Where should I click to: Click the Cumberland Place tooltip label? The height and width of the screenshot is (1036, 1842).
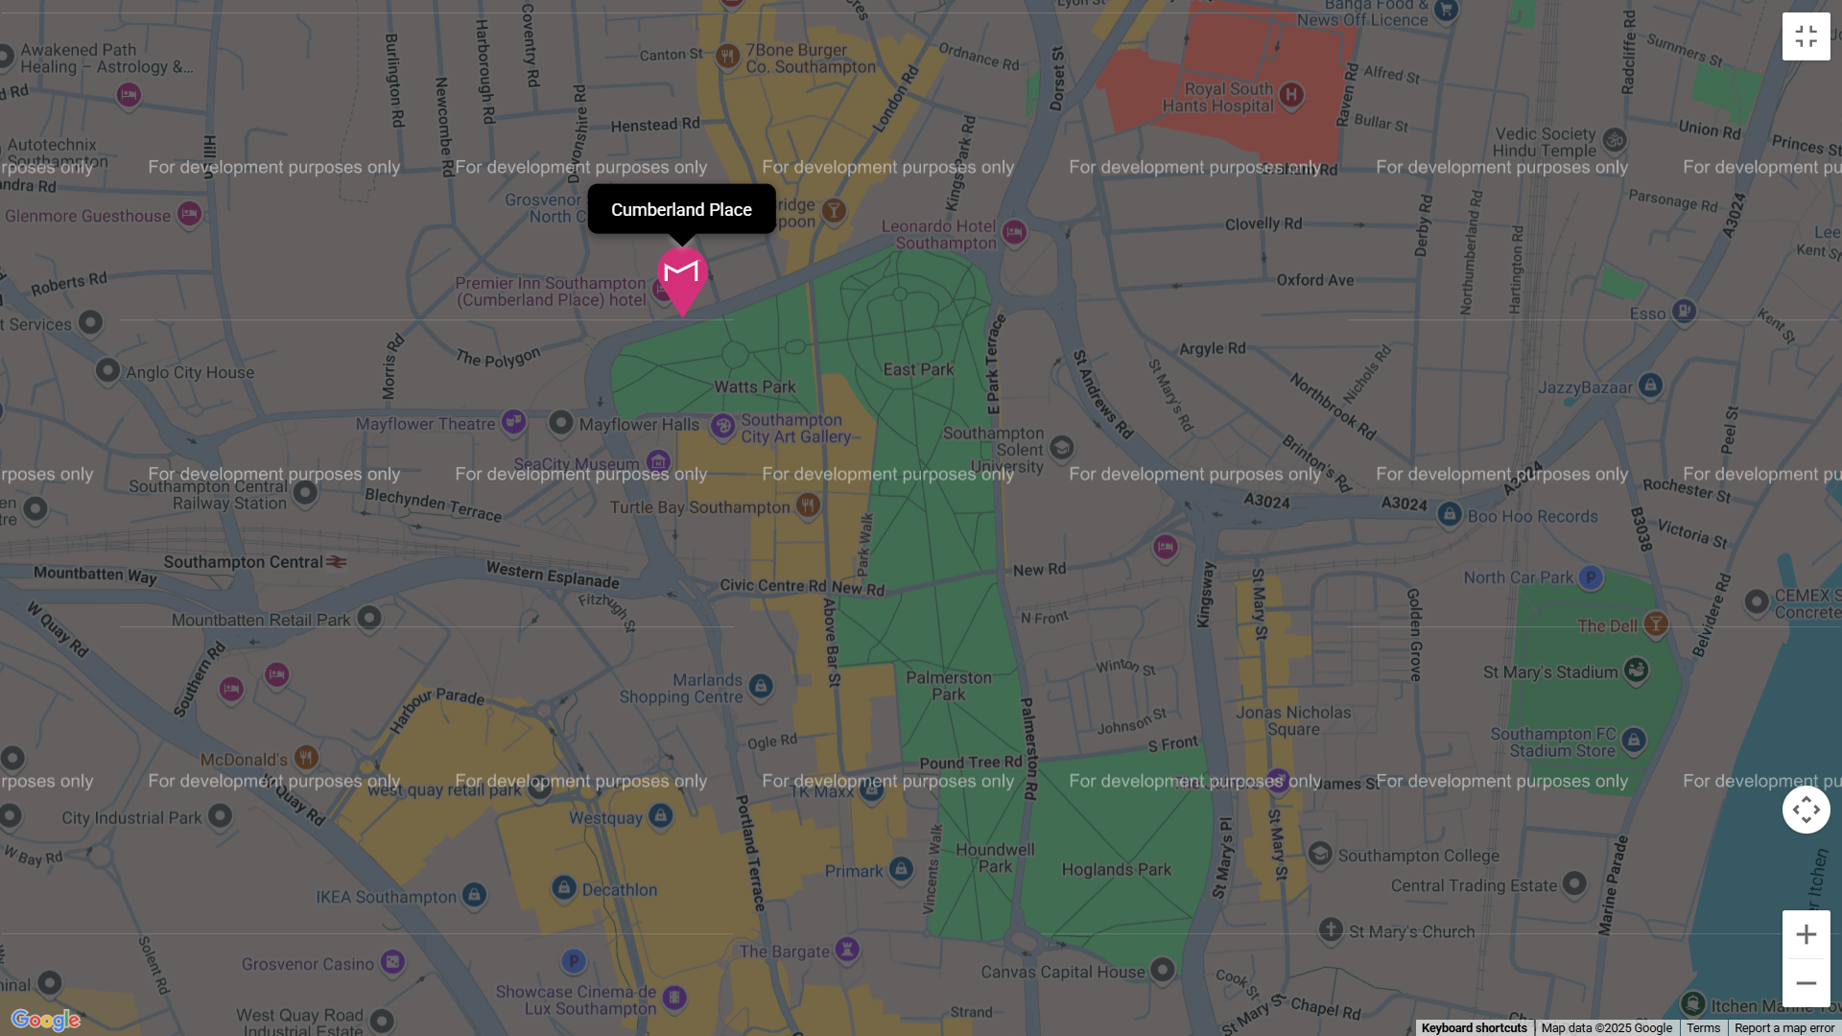(681, 209)
